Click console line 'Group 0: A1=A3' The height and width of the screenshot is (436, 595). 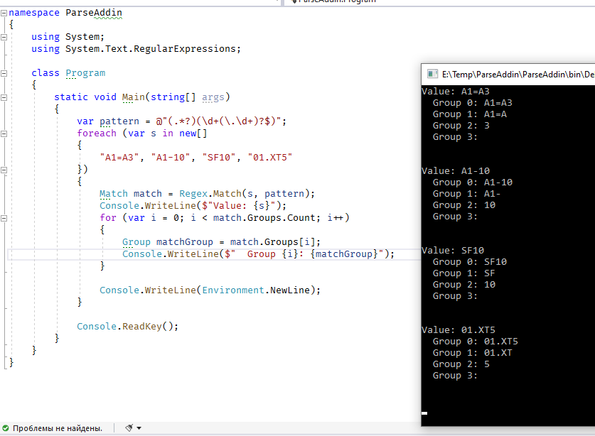click(x=473, y=103)
